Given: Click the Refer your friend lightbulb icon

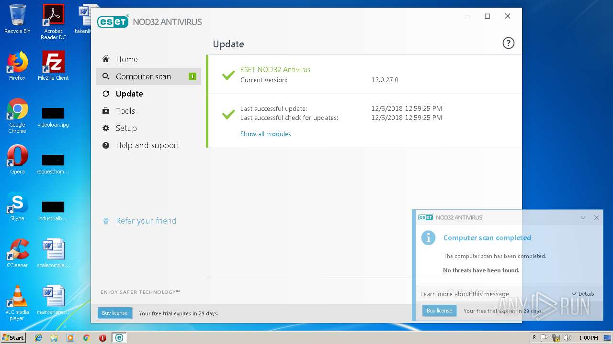Looking at the screenshot, I should (106, 221).
